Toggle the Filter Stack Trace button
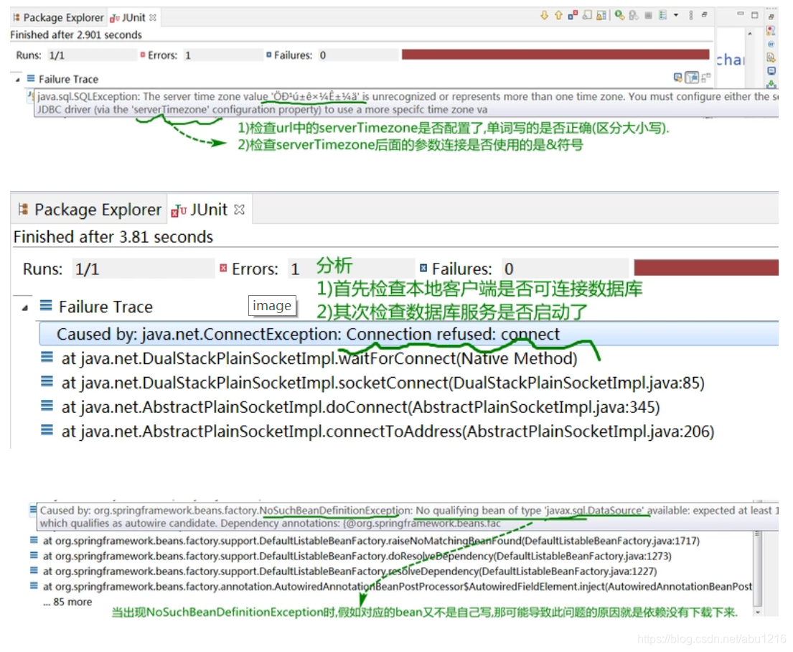 coord(691,78)
